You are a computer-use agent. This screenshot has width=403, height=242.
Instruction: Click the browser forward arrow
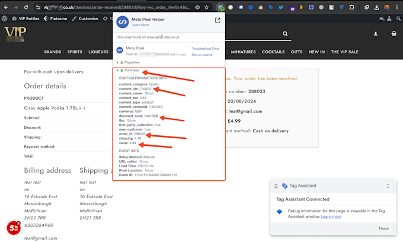click(16, 7)
